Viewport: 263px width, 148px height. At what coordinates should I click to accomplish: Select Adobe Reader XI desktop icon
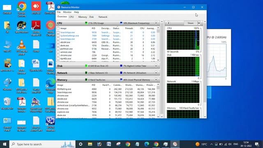36,28
